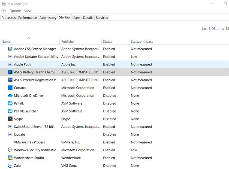Open the Options menu
Viewport: 229px width, 169px height.
click(x=15, y=11)
